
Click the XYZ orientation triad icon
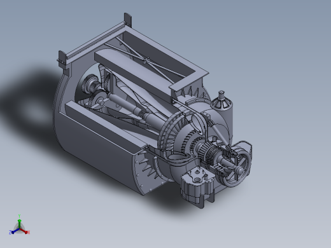(20, 225)
